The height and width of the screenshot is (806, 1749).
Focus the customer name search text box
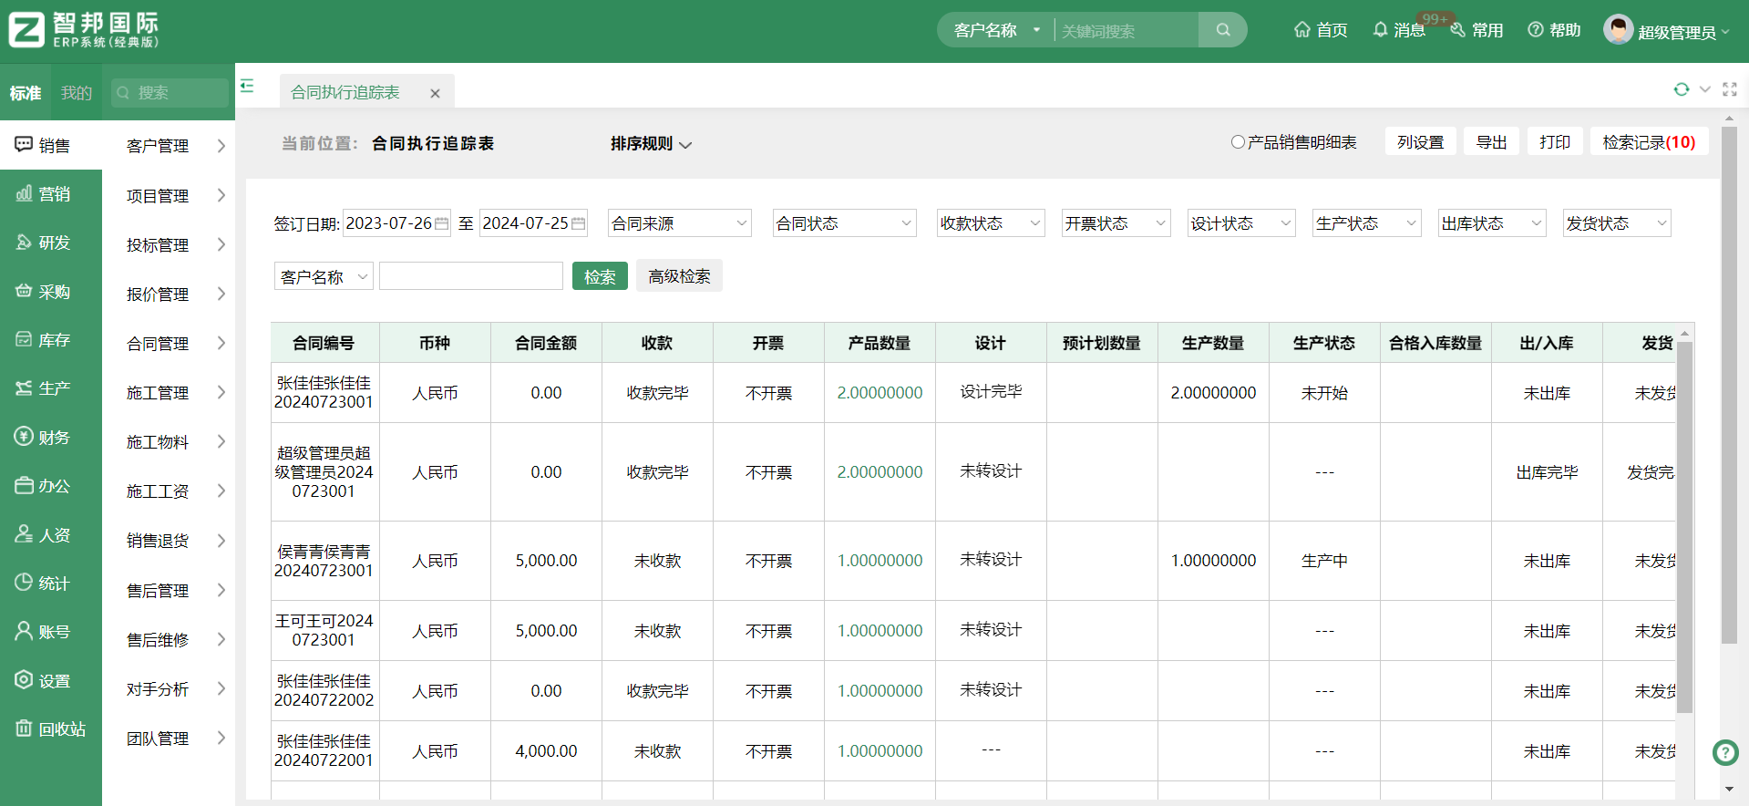pos(470,276)
